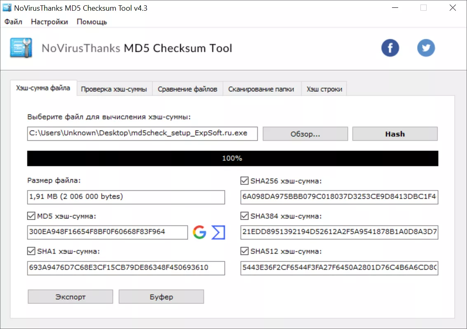The width and height of the screenshot is (467, 329).
Task: Click the 'NoVirusThanks MD5 Checksum Tool' header text
Action: [x=137, y=48]
